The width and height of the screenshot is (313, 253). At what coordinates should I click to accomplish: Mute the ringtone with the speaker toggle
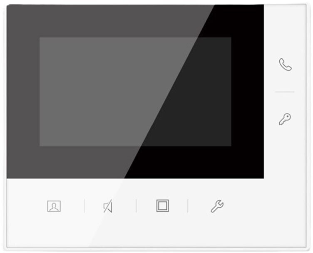pyautogui.click(x=108, y=206)
